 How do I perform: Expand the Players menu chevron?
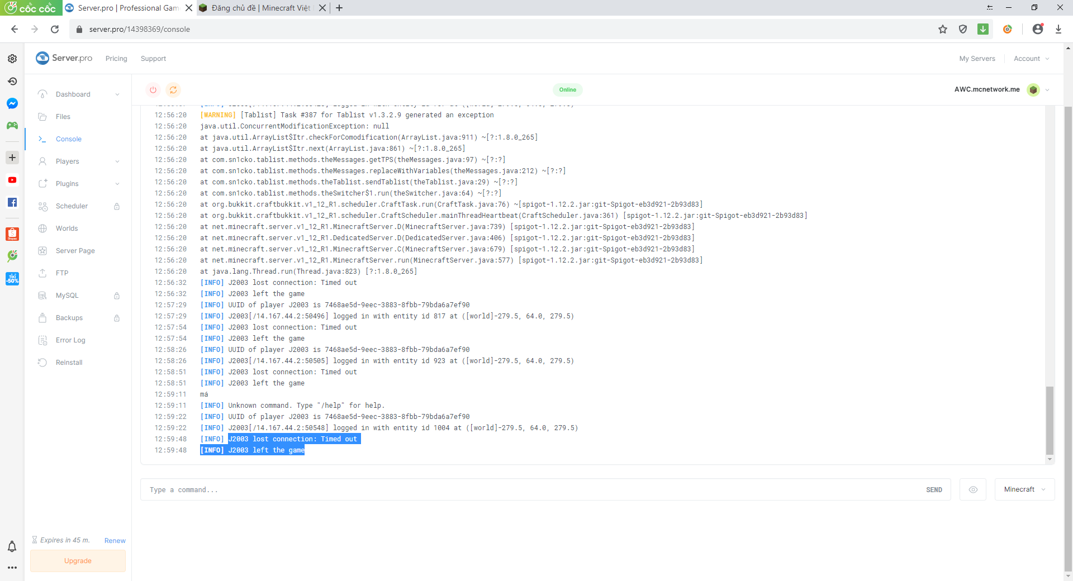(x=117, y=161)
